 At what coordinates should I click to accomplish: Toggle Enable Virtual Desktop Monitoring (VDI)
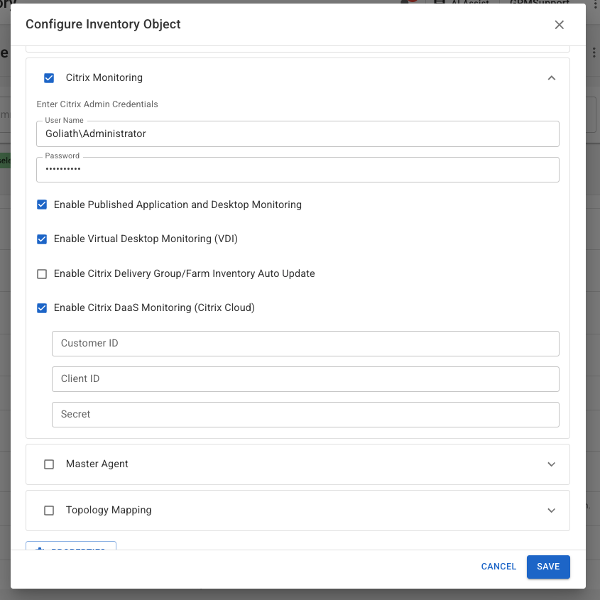(42, 239)
